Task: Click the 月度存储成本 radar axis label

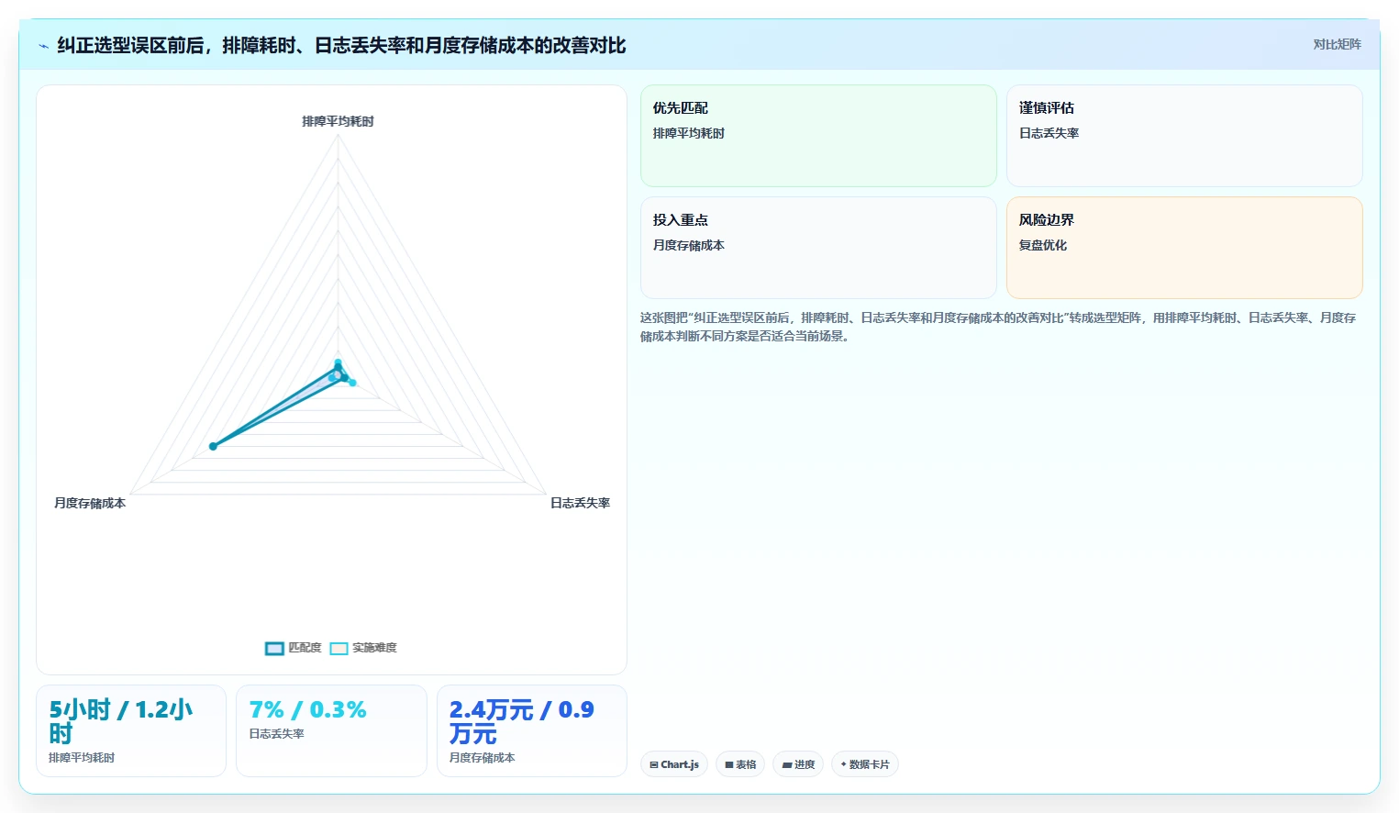Action: 90,503
